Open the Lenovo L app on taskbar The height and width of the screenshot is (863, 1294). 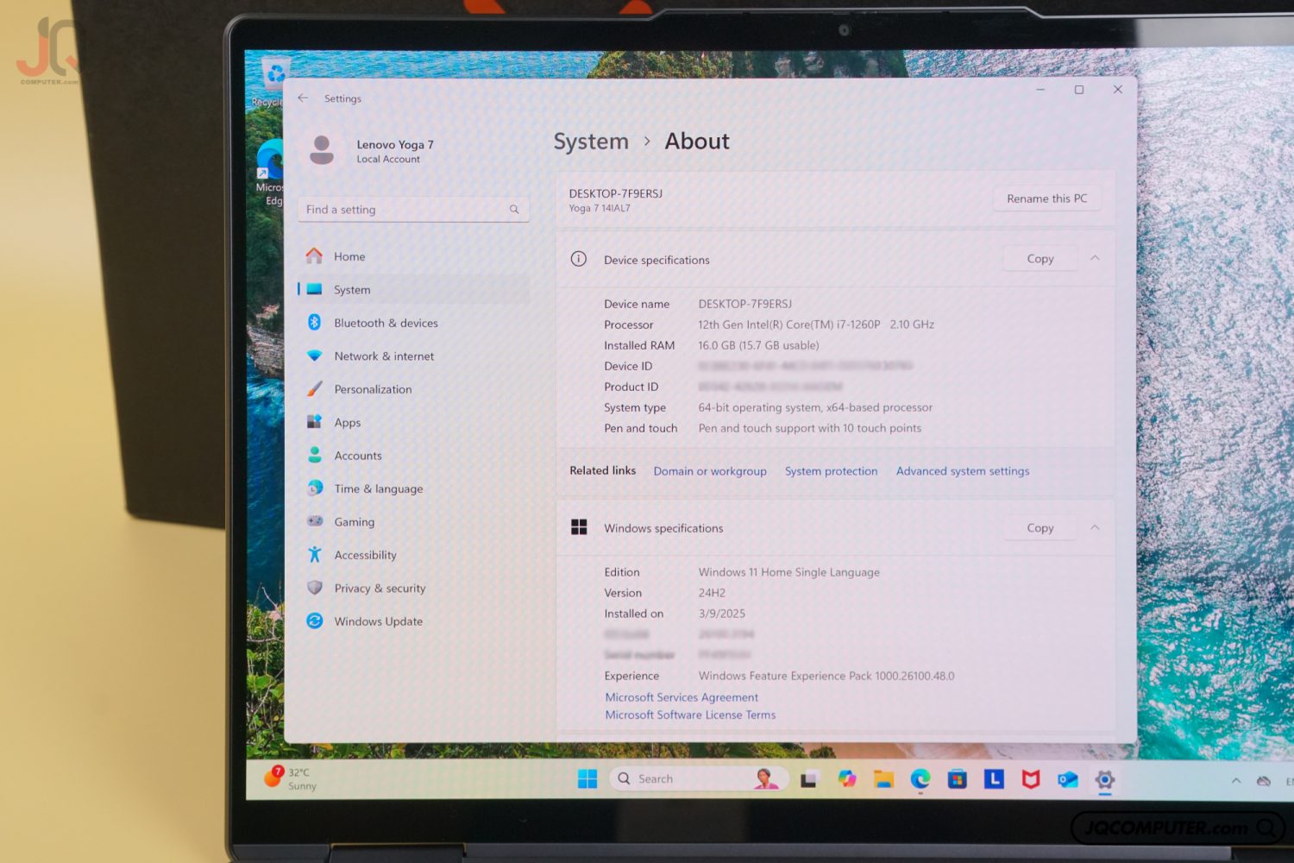tap(994, 779)
